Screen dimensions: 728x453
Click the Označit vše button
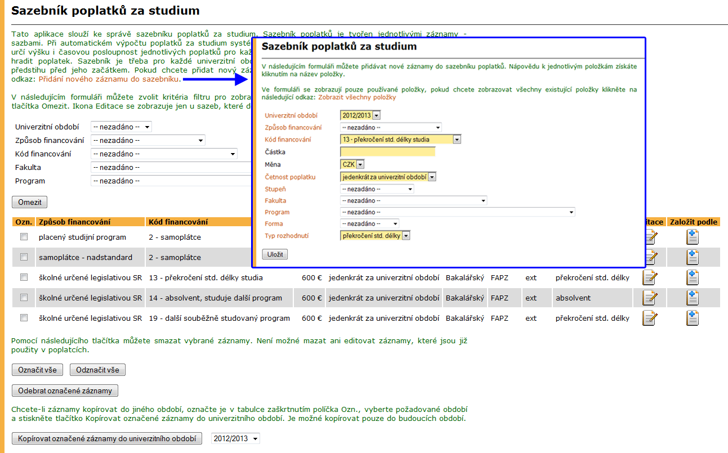(37, 370)
